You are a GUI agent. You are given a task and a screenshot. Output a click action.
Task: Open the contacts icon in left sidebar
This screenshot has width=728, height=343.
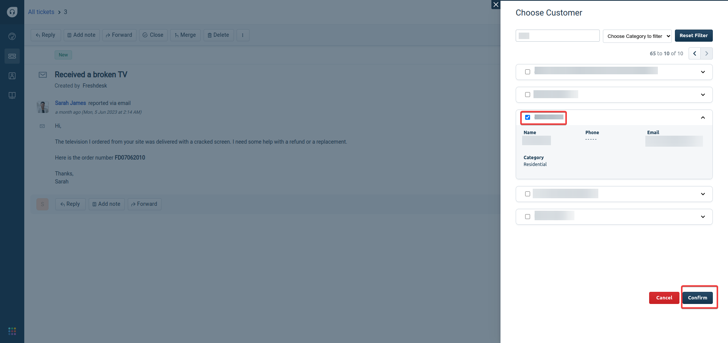12,76
